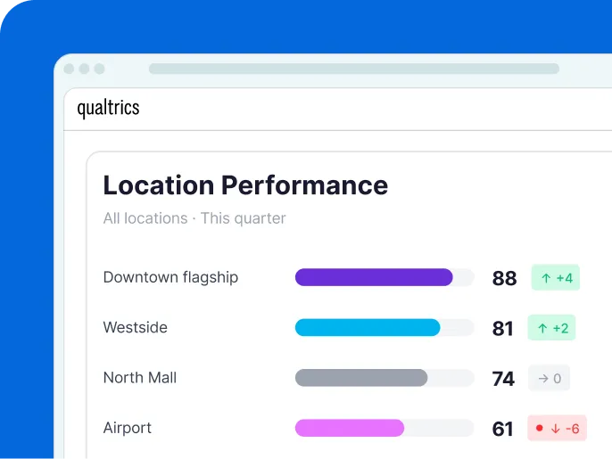Viewport: 612px width, 459px height.
Task: Click the green +2 trend badge
Action: (x=551, y=328)
